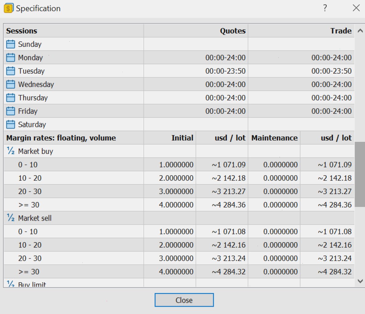The height and width of the screenshot is (314, 365).
Task: Click the vertical scrollbar thumb
Action: (x=360, y=174)
